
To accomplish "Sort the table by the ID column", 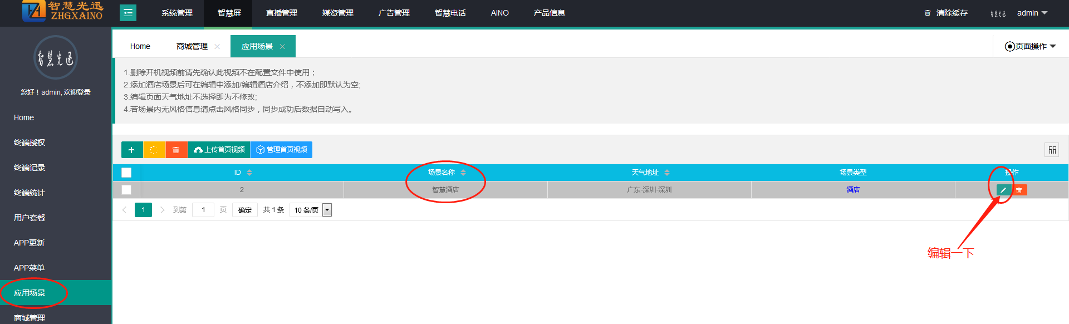I will pyautogui.click(x=249, y=173).
